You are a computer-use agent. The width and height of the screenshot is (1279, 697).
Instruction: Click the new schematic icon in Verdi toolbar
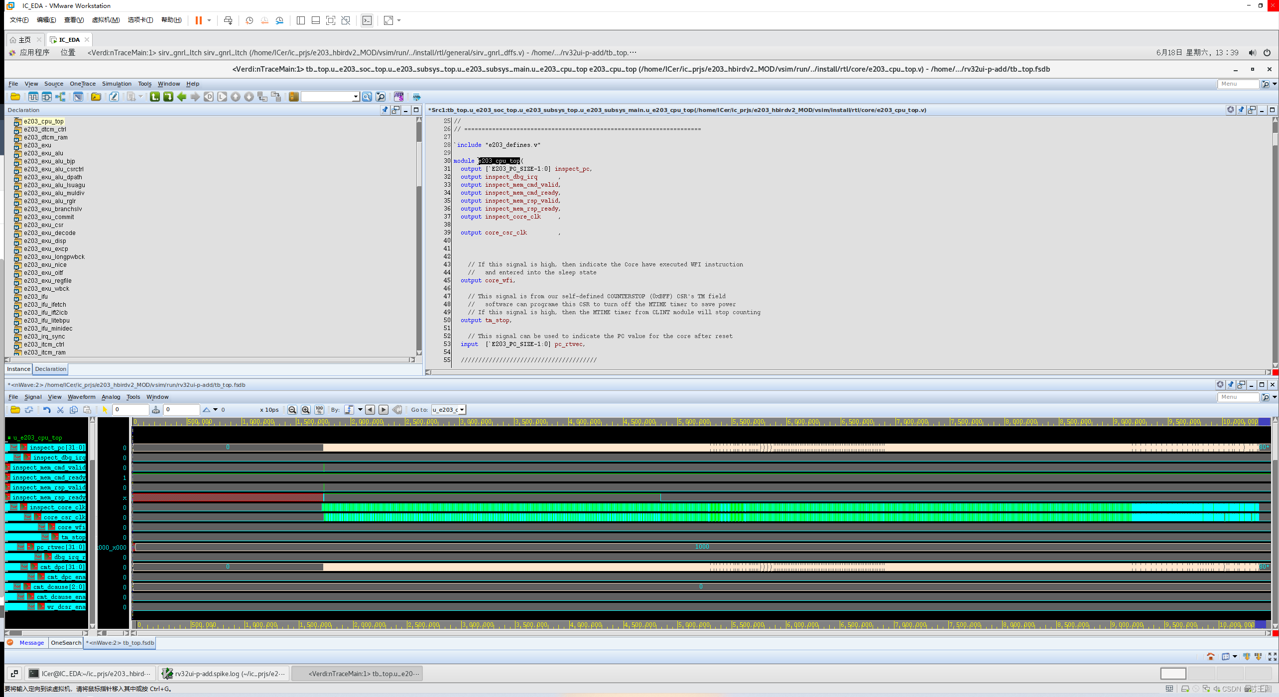(46, 97)
